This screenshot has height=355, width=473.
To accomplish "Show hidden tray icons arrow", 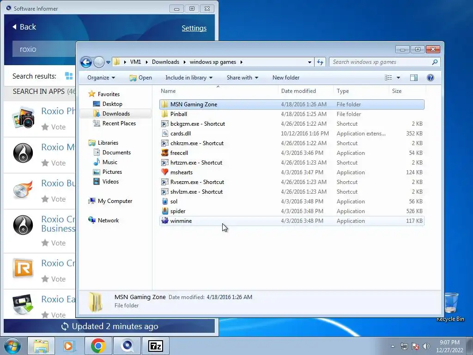I will click(x=393, y=346).
